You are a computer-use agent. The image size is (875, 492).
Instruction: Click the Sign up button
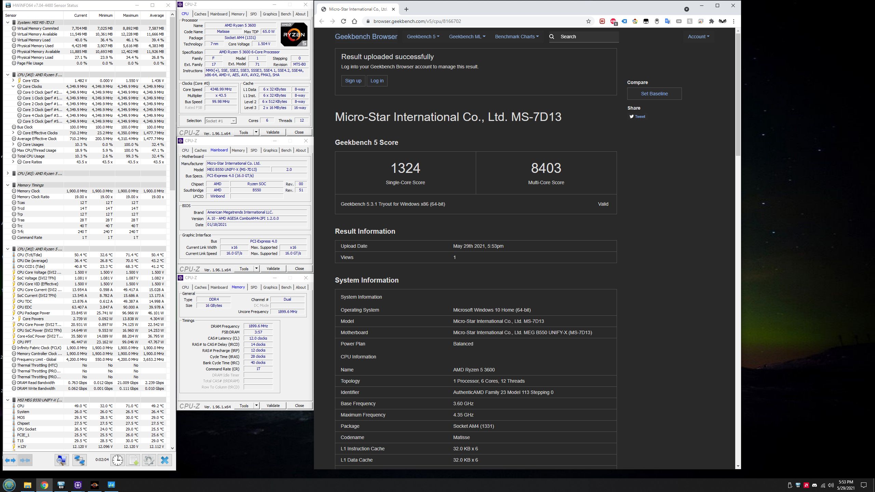(x=353, y=81)
